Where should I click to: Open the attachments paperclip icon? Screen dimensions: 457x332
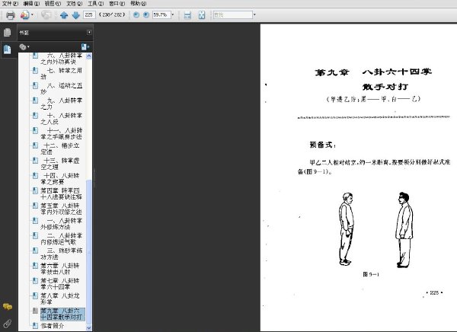coord(8,324)
